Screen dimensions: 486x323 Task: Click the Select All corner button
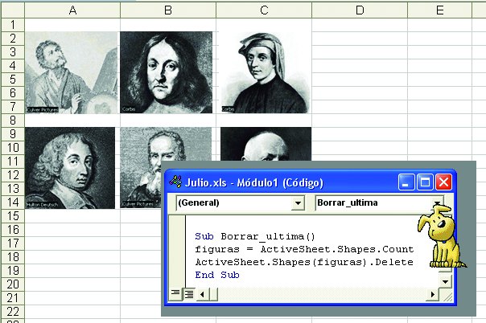(13, 10)
